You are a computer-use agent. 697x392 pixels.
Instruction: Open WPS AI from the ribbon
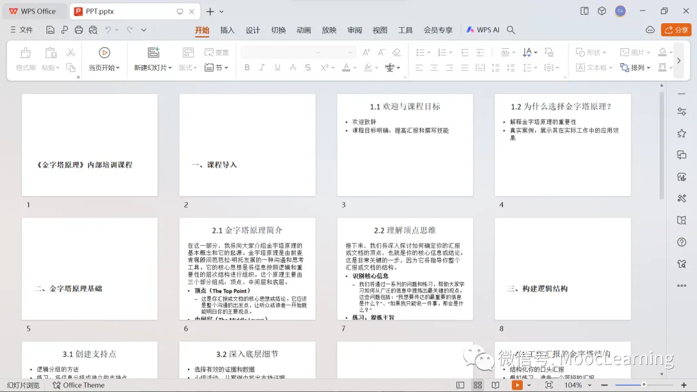click(x=483, y=30)
